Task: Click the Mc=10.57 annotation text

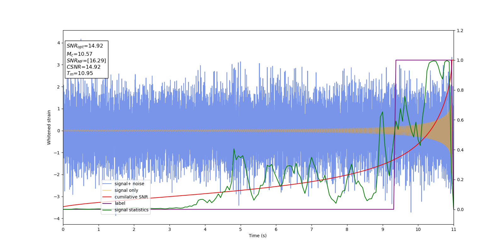Action: (x=79, y=54)
